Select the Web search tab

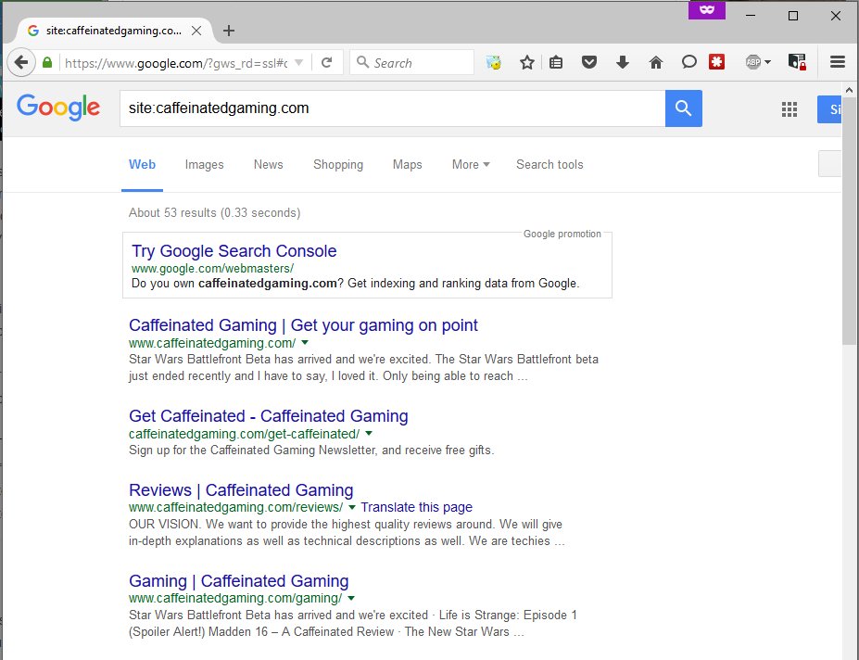pyautogui.click(x=142, y=164)
